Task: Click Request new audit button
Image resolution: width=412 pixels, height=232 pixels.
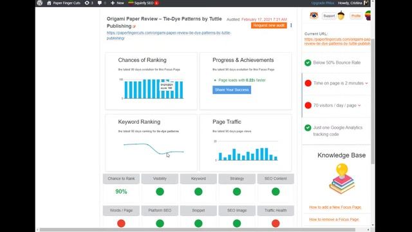Action: pyautogui.click(x=269, y=25)
